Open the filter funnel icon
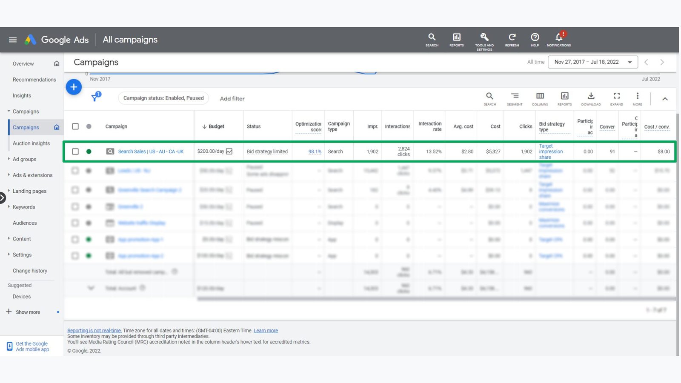The image size is (681, 383). tap(96, 97)
